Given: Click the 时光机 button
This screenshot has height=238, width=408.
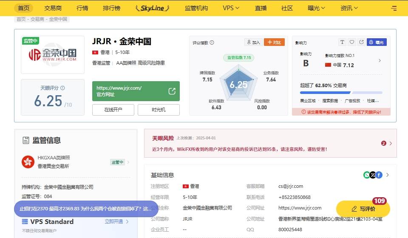Looking at the screenshot, I should (159, 110).
